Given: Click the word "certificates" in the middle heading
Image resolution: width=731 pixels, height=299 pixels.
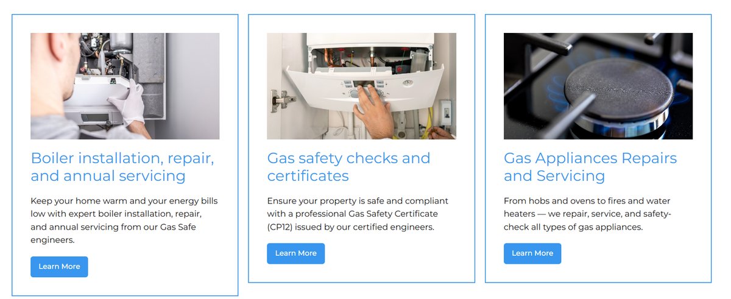Looking at the screenshot, I should [308, 176].
